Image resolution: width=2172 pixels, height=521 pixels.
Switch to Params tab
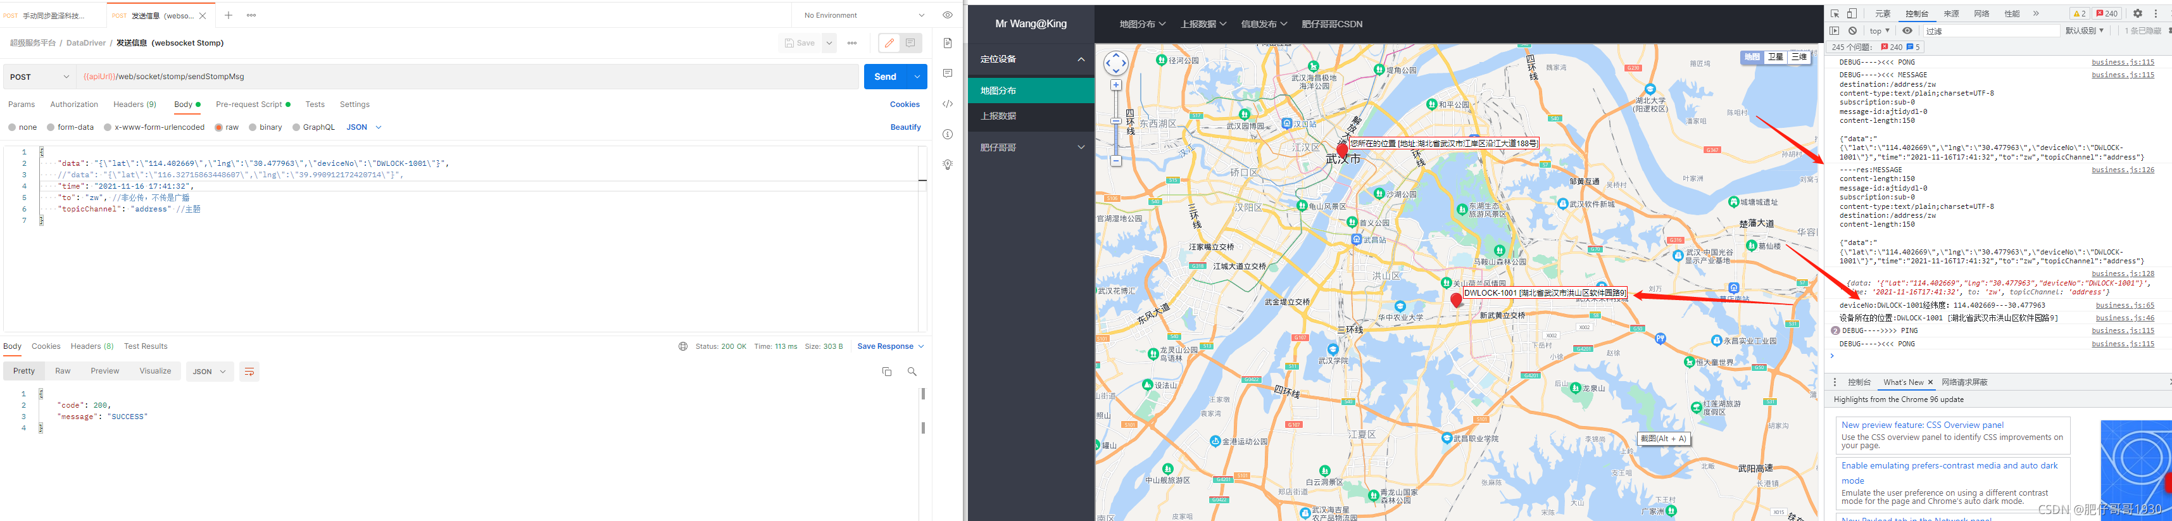tap(21, 104)
